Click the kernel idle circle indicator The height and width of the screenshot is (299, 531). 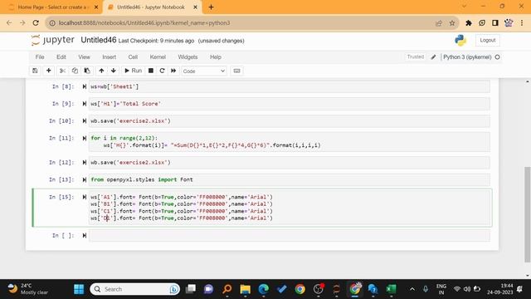point(498,57)
